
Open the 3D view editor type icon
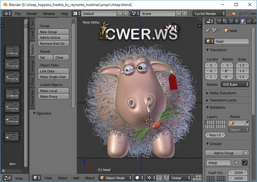(x=36, y=178)
